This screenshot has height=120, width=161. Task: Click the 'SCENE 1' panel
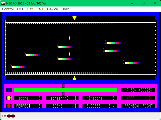(x=62, y=106)
